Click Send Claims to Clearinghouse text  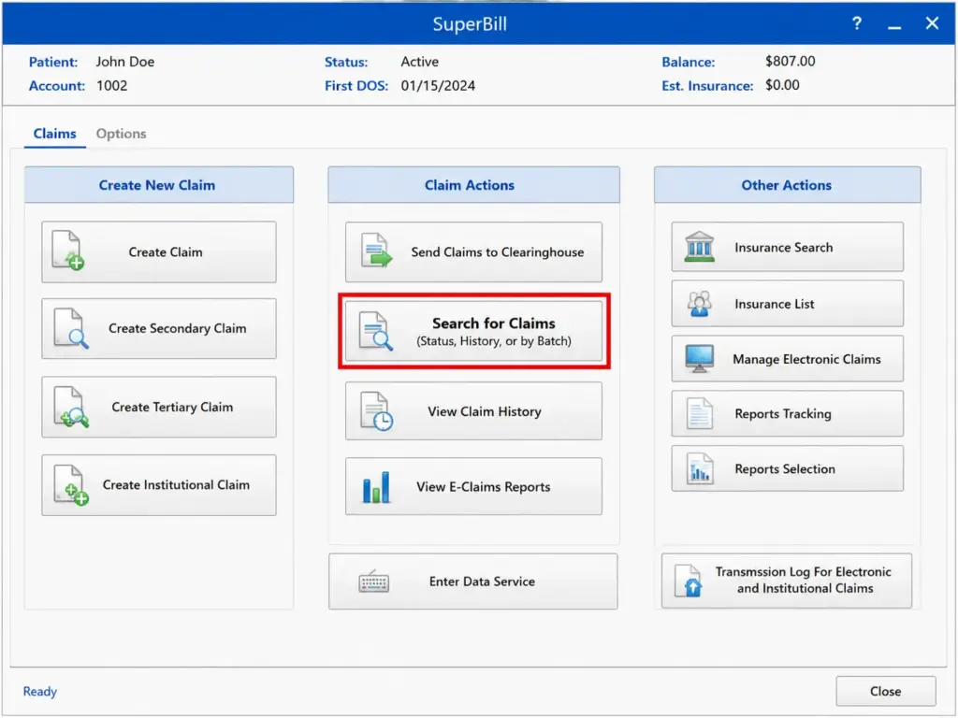coord(498,252)
